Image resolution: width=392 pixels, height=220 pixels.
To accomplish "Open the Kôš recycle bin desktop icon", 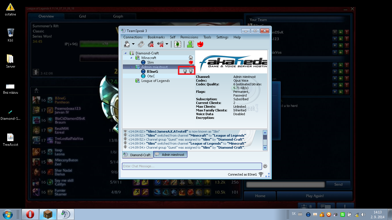I will (x=10, y=35).
